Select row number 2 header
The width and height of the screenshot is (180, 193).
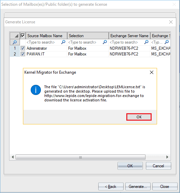click(15, 54)
